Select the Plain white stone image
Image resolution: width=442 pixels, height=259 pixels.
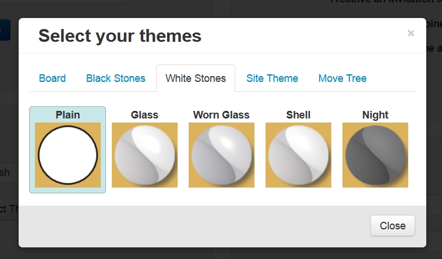pos(68,155)
